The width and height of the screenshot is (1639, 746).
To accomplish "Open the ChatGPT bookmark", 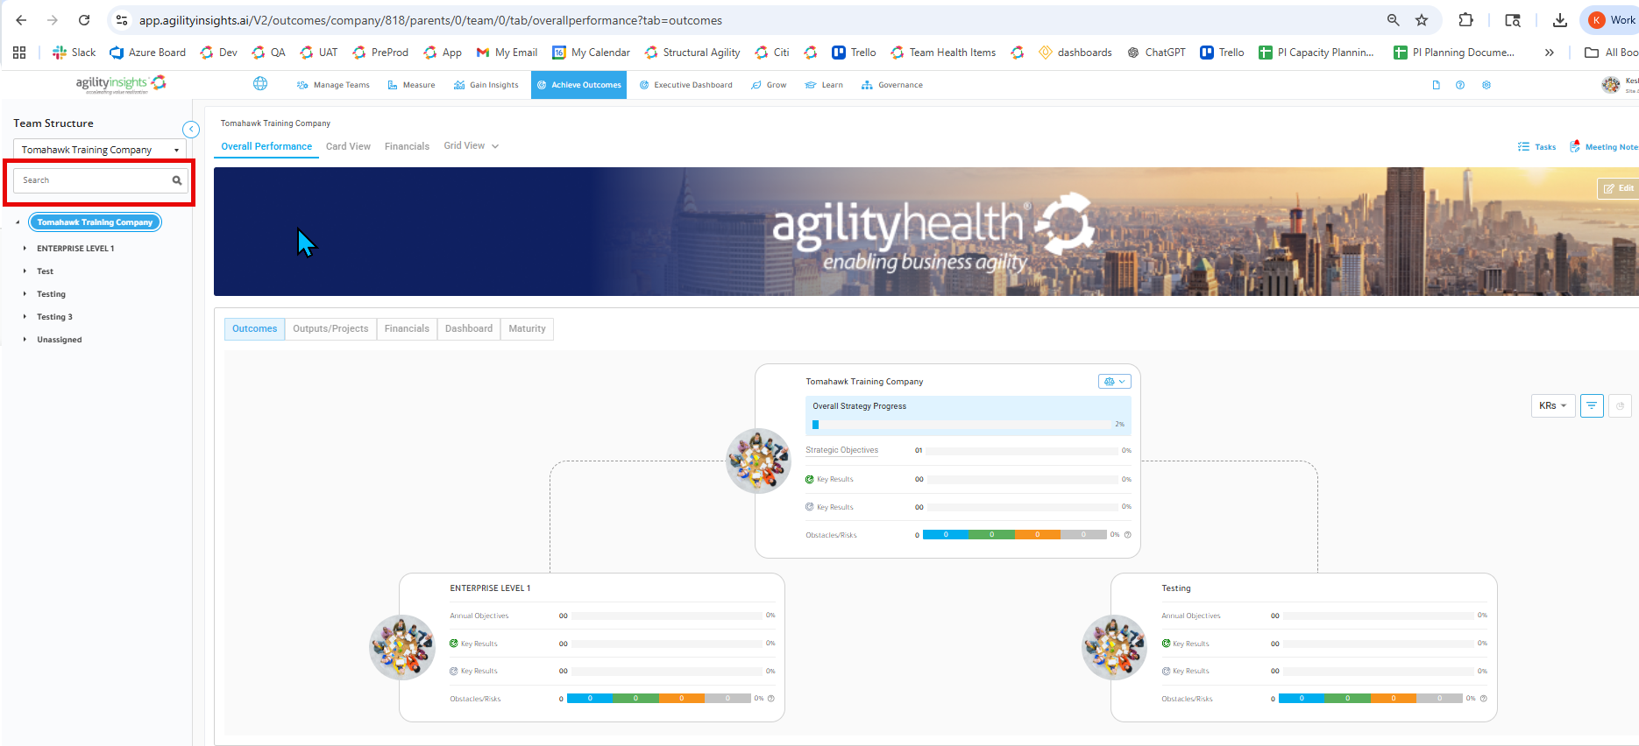I will click(1156, 53).
